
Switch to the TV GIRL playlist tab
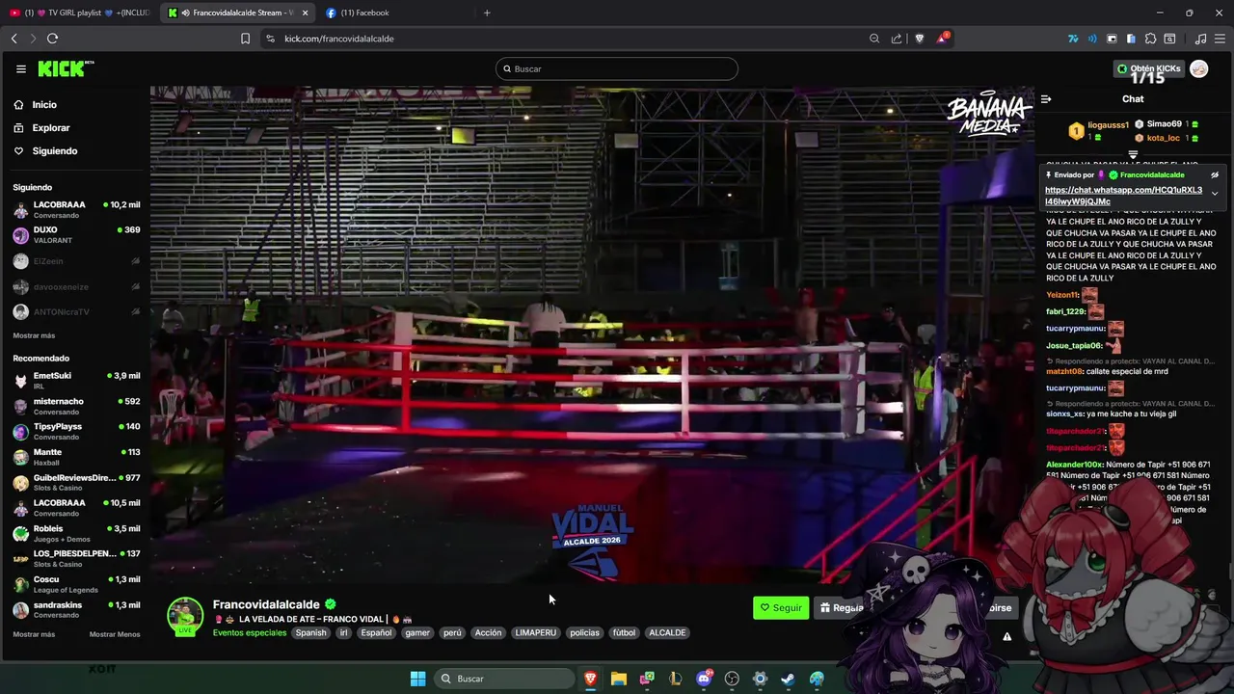tap(80, 13)
